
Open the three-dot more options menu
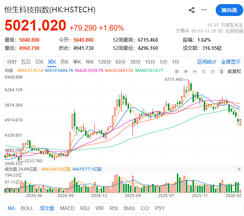204,10
